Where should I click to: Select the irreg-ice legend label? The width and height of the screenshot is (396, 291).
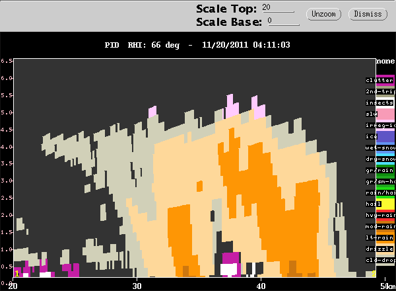click(x=380, y=125)
